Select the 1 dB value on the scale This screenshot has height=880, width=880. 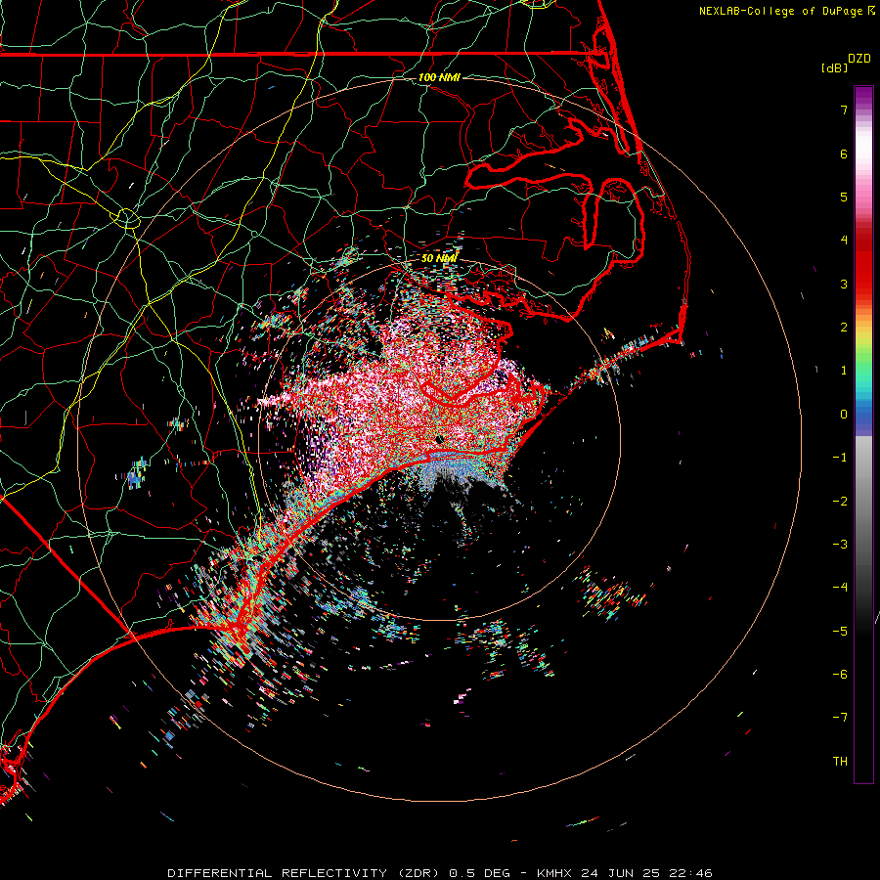pyautogui.click(x=844, y=371)
